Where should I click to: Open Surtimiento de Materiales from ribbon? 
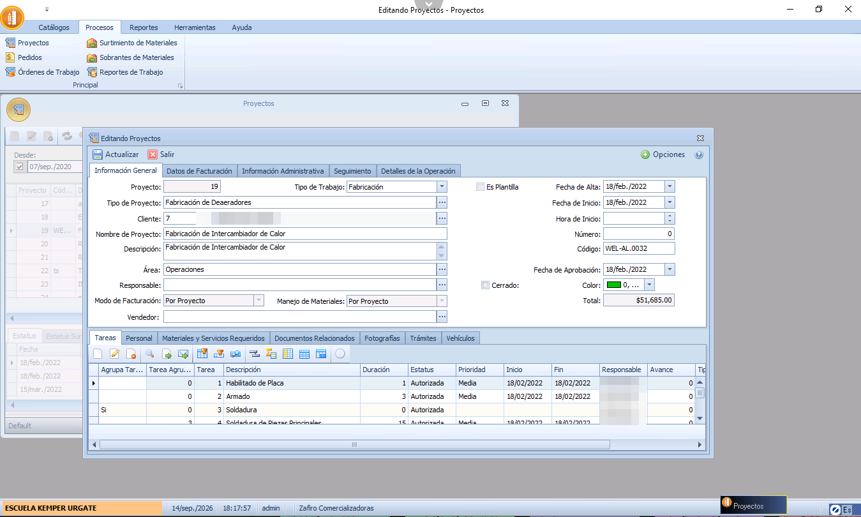pos(132,43)
